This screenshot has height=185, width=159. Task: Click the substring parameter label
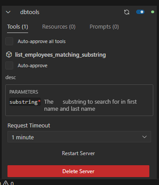pyautogui.click(x=25, y=102)
